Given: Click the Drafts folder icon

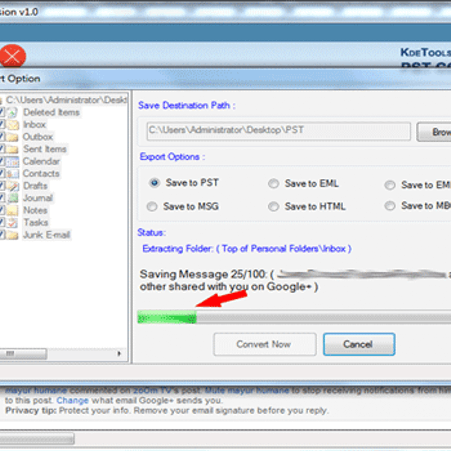Looking at the screenshot, I should click(x=13, y=186).
